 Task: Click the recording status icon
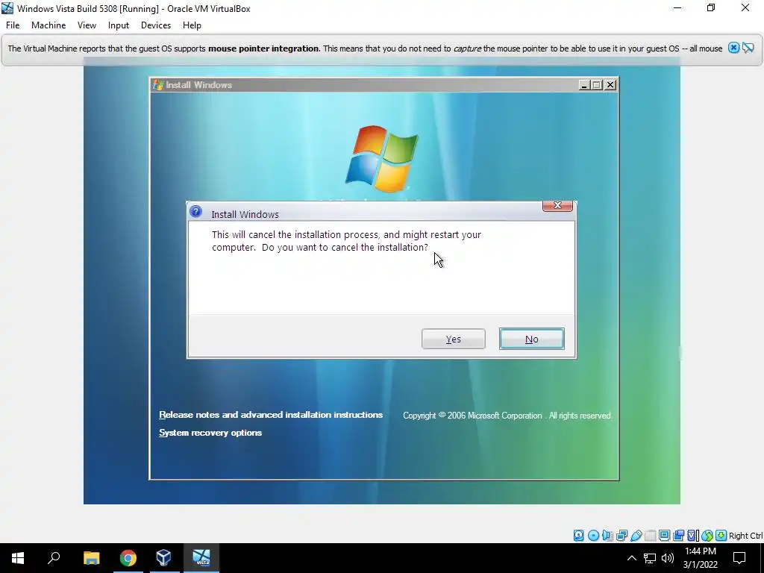point(678,536)
